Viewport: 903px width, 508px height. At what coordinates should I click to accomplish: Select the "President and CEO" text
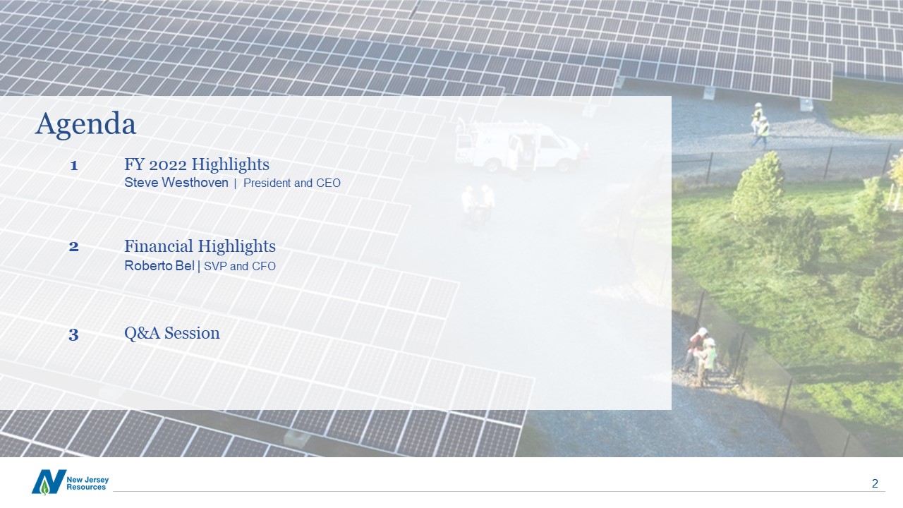coord(291,183)
